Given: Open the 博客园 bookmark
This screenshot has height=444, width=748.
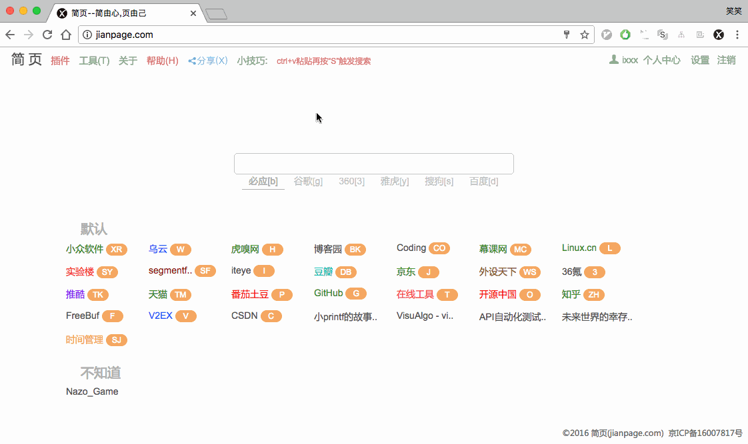Looking at the screenshot, I should point(328,249).
